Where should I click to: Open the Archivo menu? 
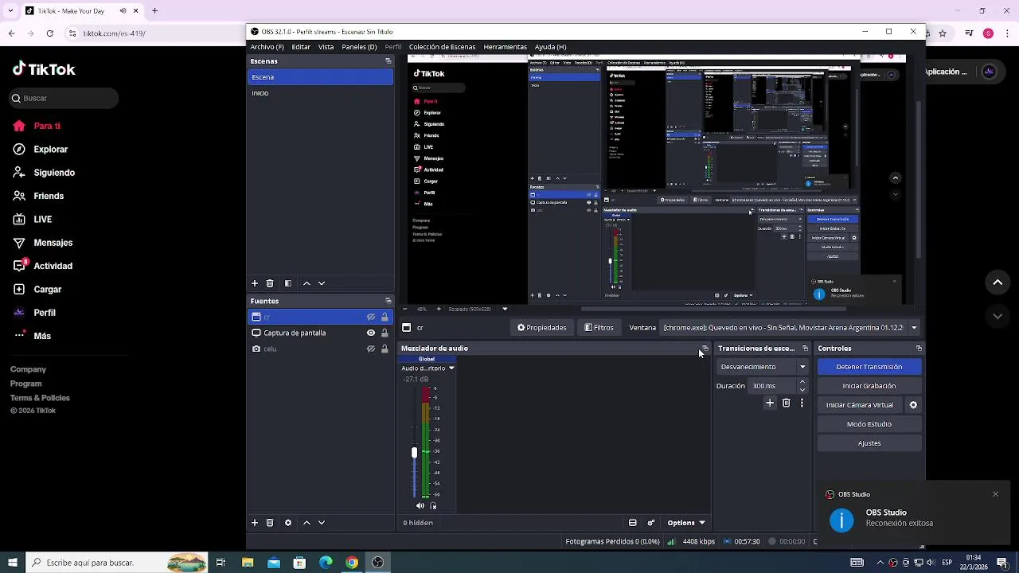click(267, 47)
